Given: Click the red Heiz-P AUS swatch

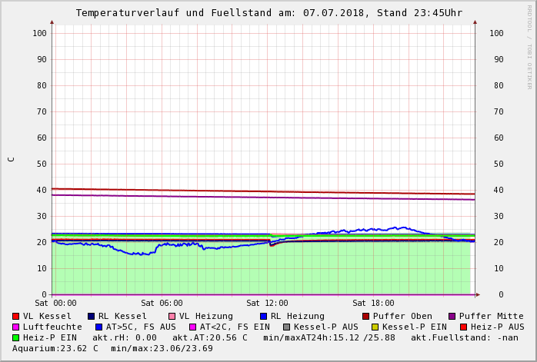Looking at the screenshot, I should point(464,327).
